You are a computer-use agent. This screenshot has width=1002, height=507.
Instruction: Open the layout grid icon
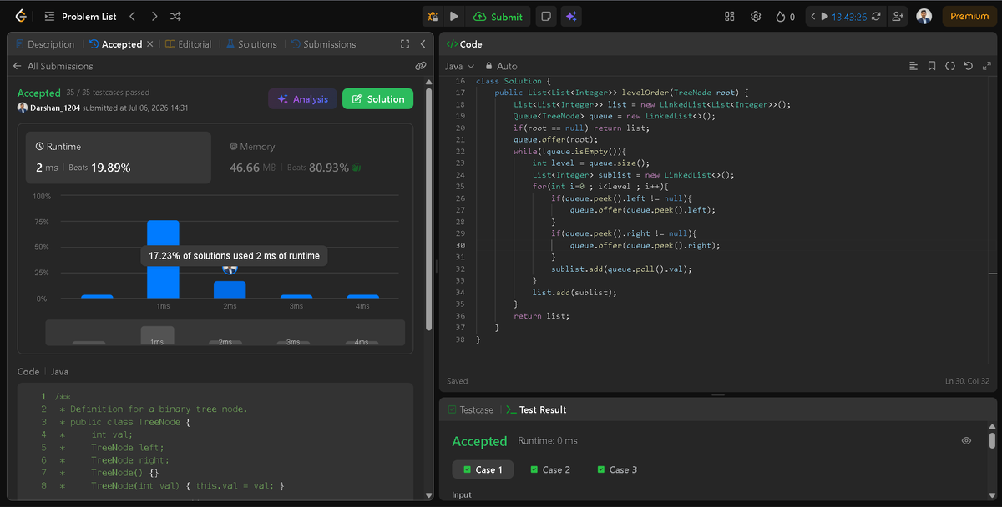[730, 16]
